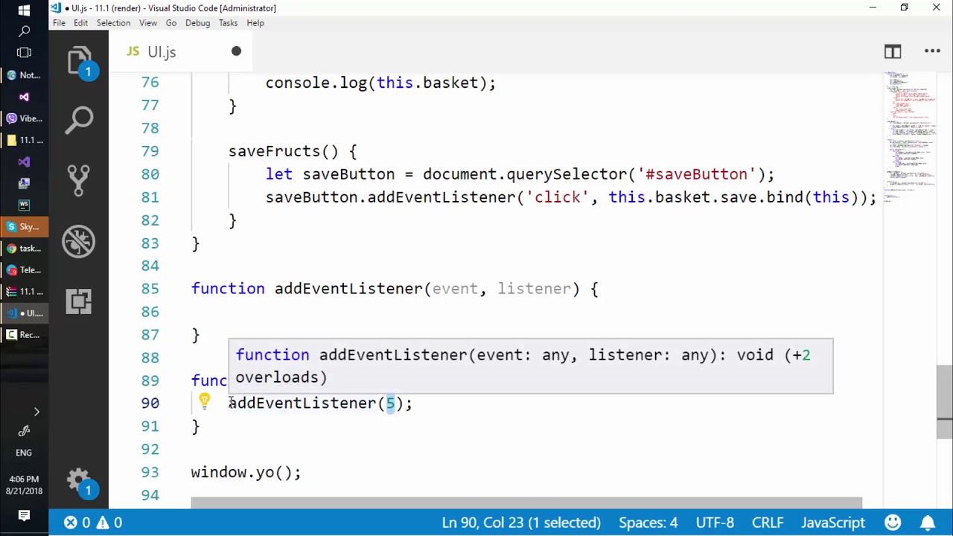Open the Go menu
The image size is (953, 536).
point(171,23)
